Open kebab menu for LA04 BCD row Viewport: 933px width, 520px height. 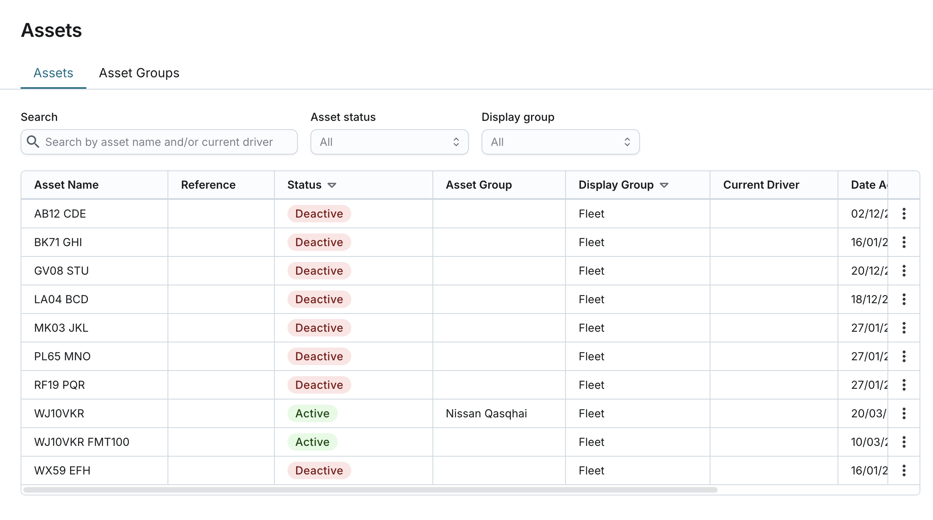point(904,299)
